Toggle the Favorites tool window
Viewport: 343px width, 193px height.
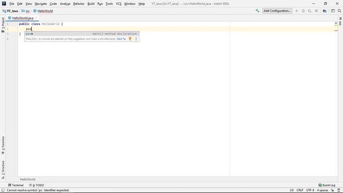coord(3,145)
